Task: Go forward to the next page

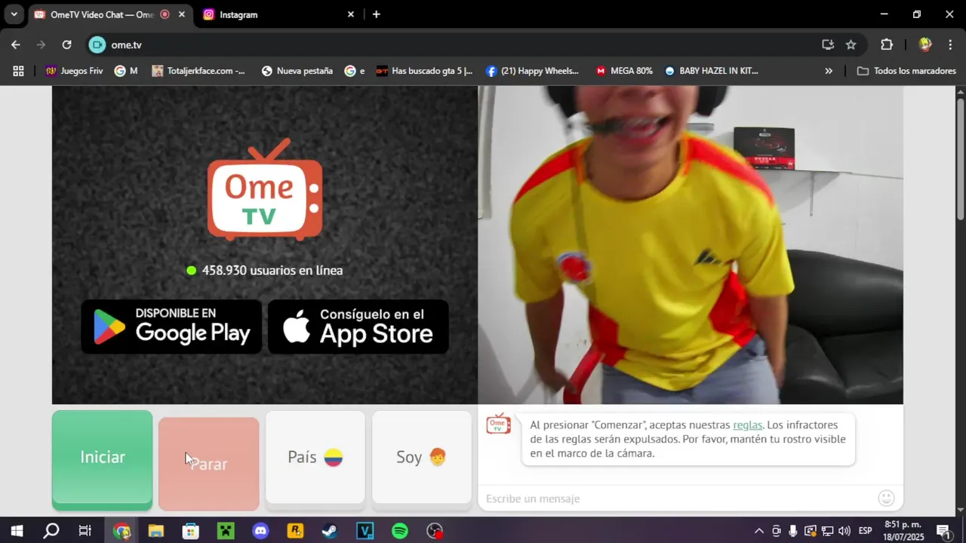Action: (x=41, y=44)
